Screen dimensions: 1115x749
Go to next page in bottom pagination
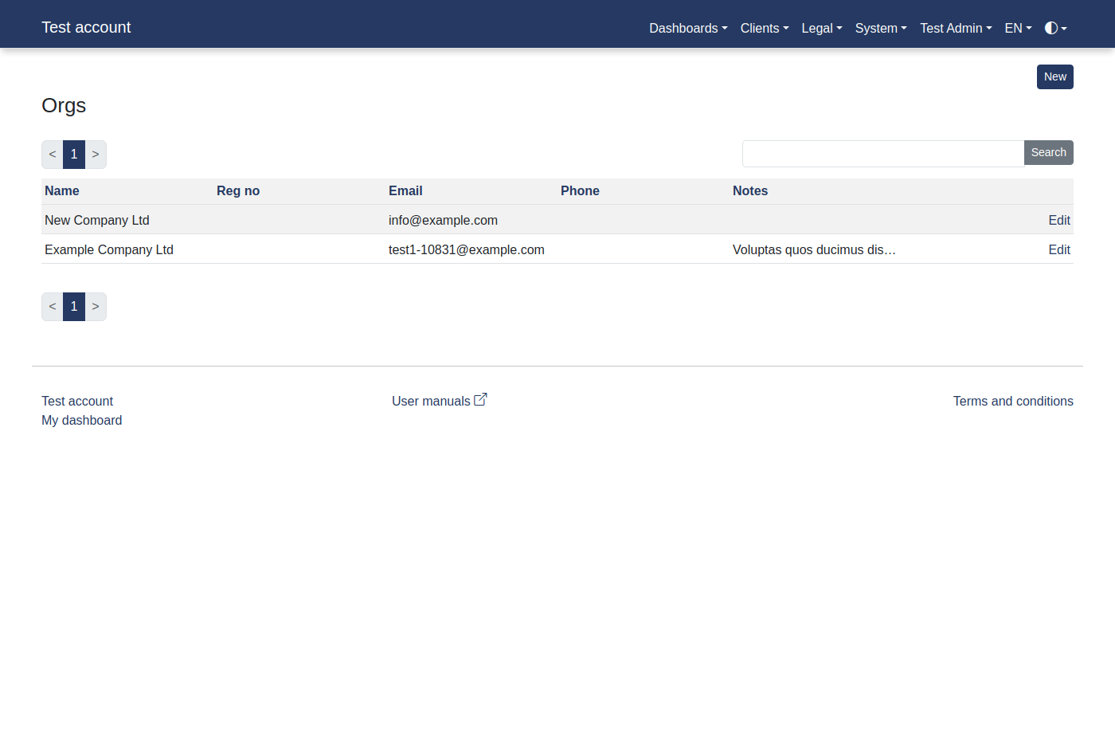pyautogui.click(x=96, y=307)
